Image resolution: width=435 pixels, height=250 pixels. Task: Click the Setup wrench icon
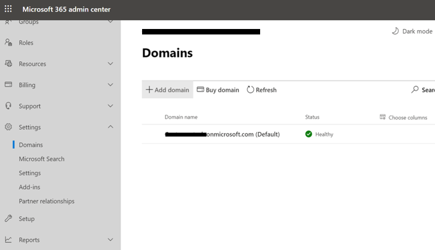pos(8,219)
